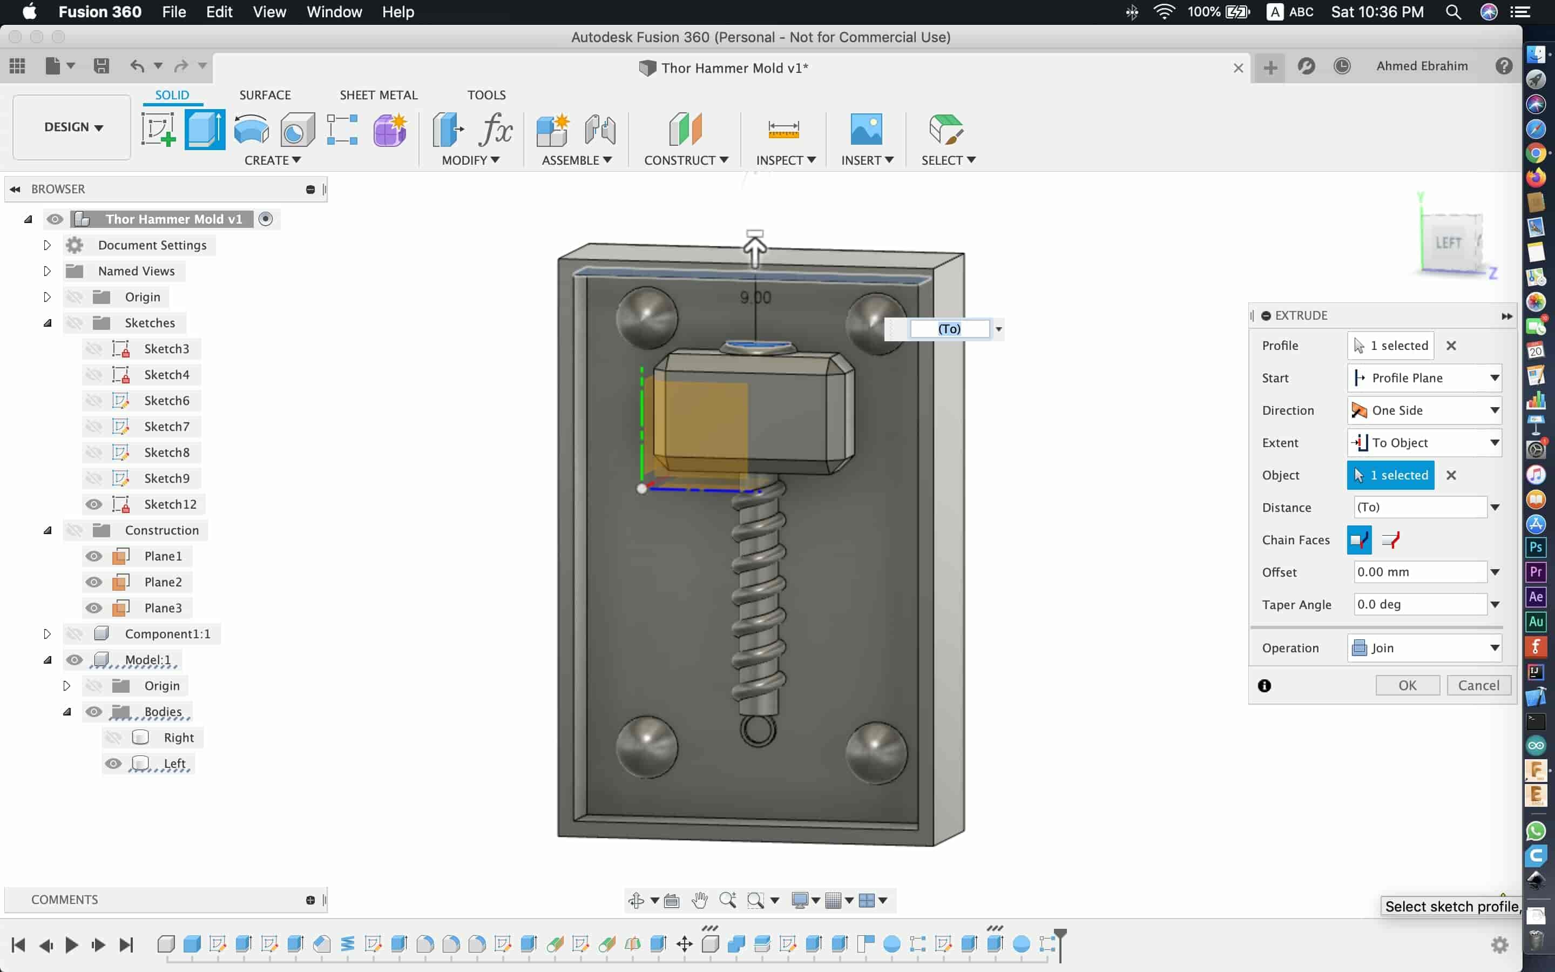Select the Measure tool

click(783, 129)
